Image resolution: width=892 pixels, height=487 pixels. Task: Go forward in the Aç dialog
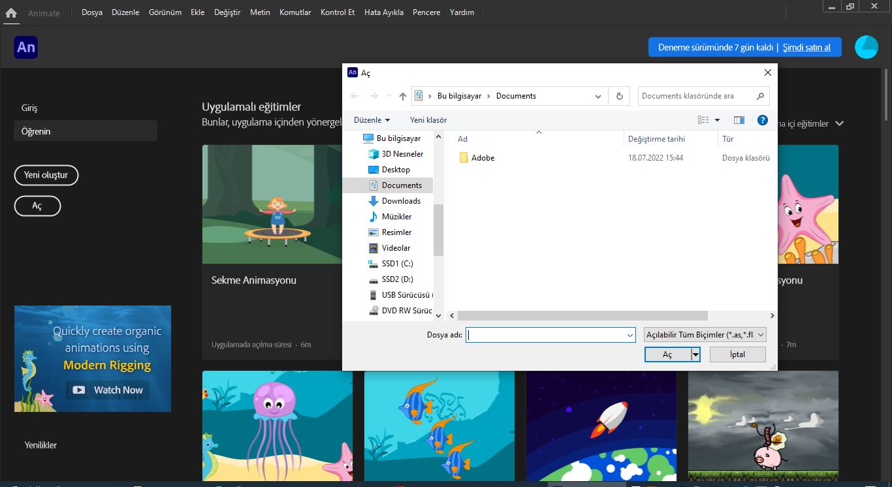tap(374, 96)
